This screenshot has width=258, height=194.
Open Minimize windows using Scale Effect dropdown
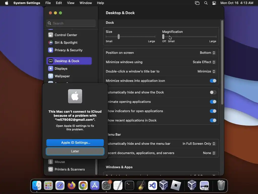204,62
